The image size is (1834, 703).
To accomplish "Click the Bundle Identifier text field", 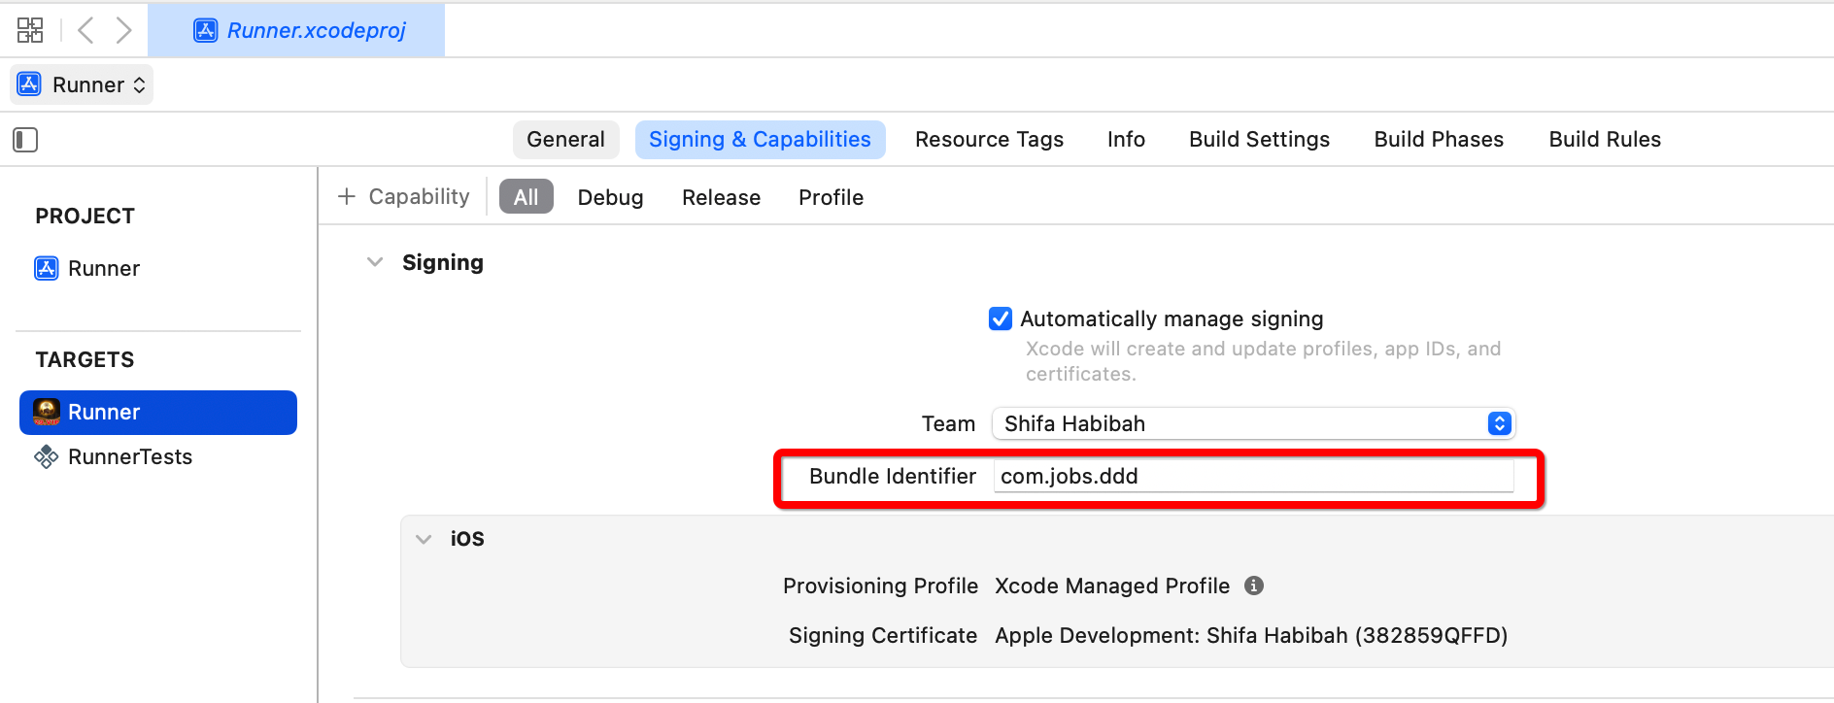I will coord(1253,476).
